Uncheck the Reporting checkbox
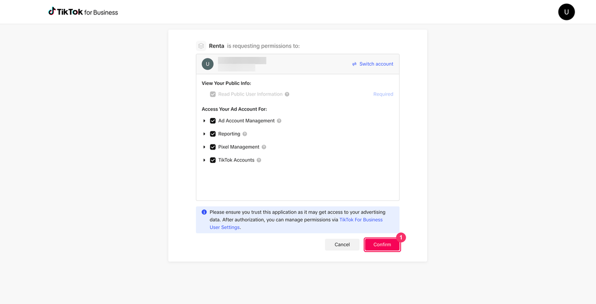 [213, 134]
